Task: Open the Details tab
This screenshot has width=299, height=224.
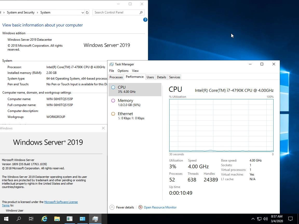Action: coord(161,77)
